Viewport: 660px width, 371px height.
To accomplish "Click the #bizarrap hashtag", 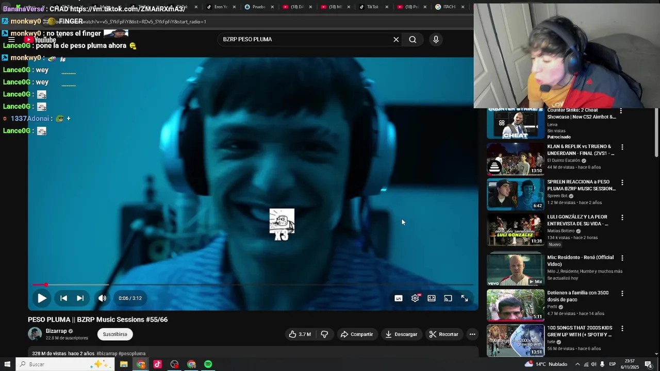I will click(107, 353).
